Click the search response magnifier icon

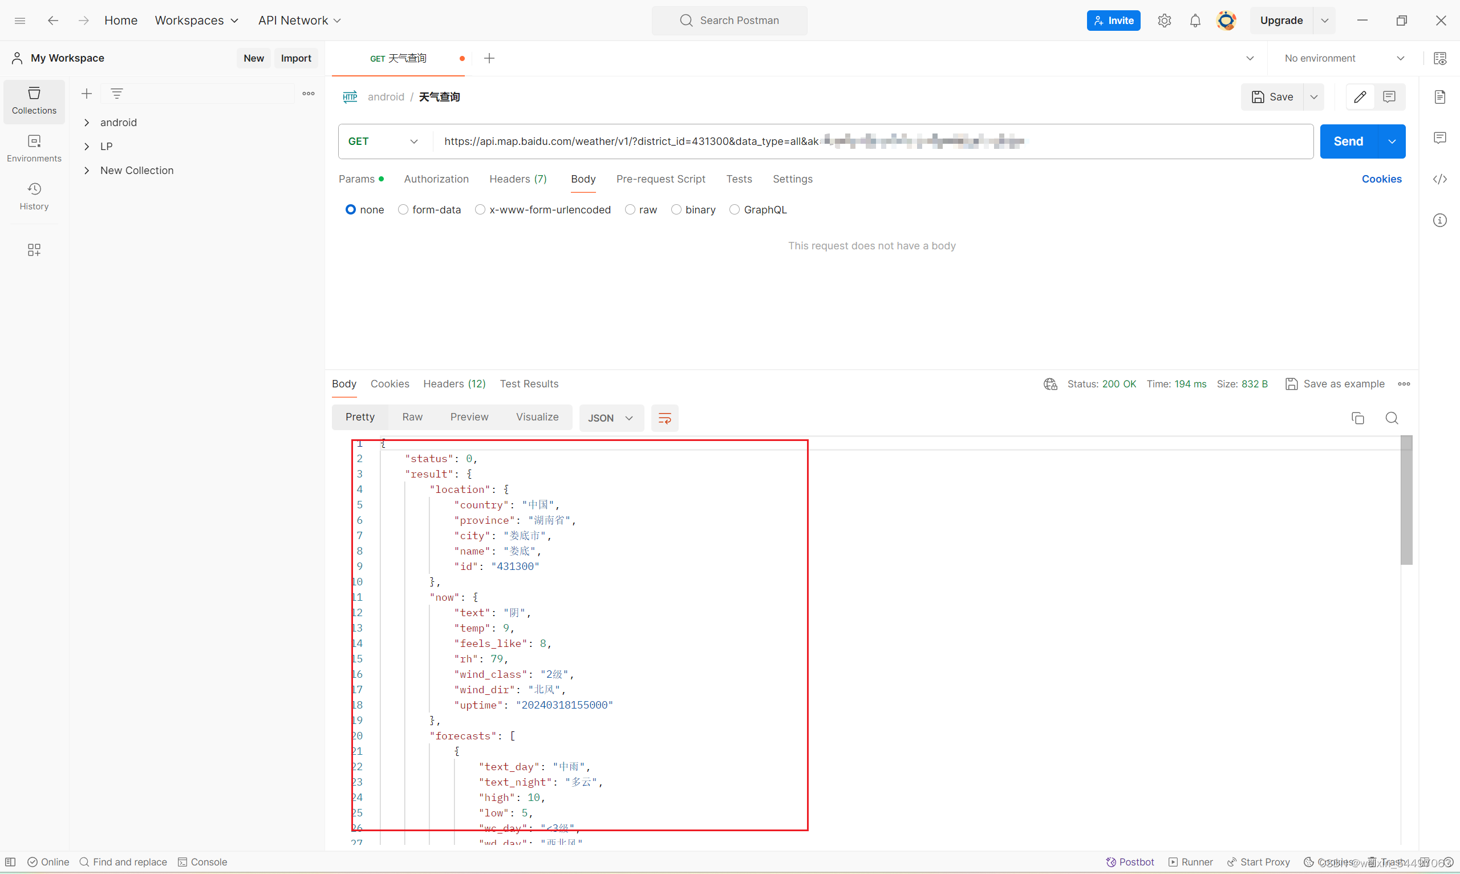coord(1391,418)
